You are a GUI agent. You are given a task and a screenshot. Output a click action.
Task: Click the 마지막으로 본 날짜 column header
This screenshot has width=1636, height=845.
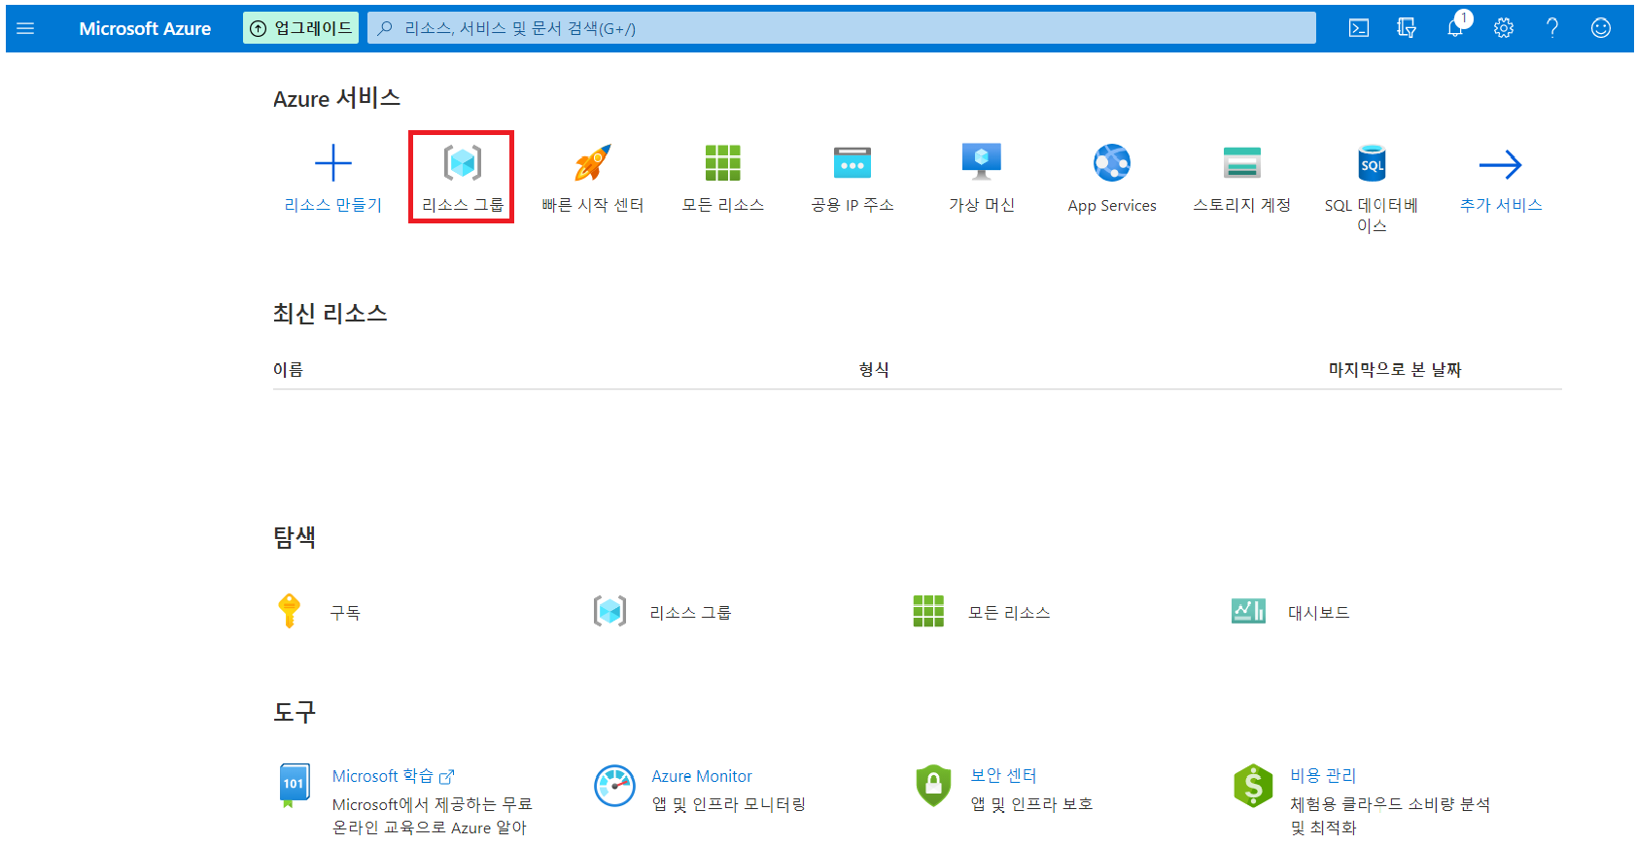[x=1395, y=369]
